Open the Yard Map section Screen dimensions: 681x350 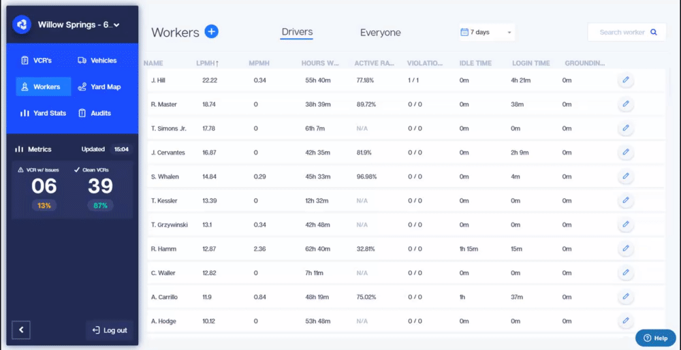click(x=99, y=87)
